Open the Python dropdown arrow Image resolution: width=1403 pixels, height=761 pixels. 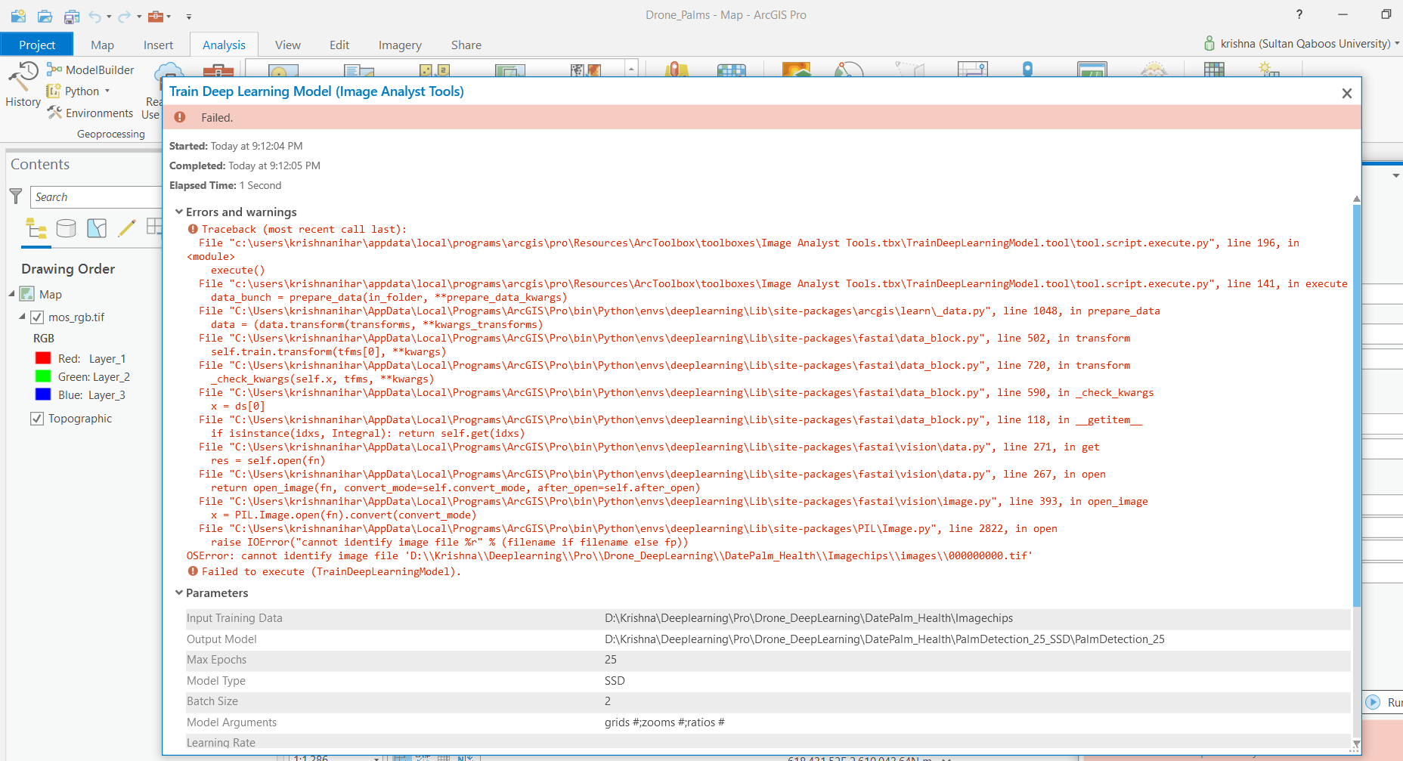pyautogui.click(x=107, y=91)
